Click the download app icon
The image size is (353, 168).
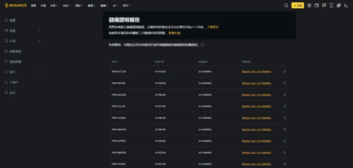click(x=331, y=6)
